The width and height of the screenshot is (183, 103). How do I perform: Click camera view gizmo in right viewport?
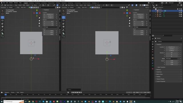(x=130, y=23)
